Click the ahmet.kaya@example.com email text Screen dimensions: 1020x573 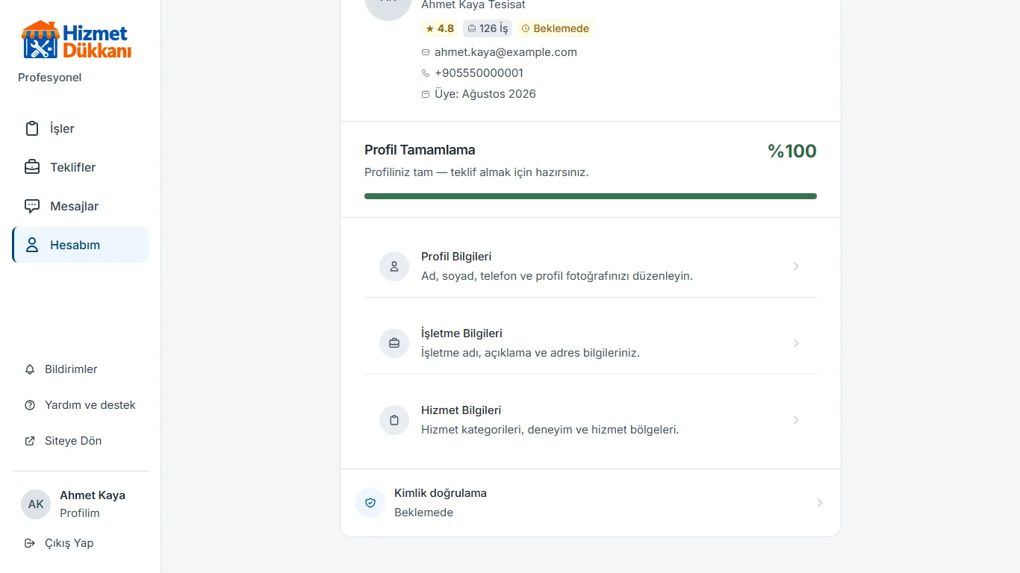click(x=506, y=52)
